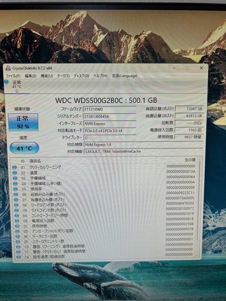Click status orb for row 10 警告 温度超過時間
The width and height of the screenshot is (226, 301).
click(x=18, y=247)
